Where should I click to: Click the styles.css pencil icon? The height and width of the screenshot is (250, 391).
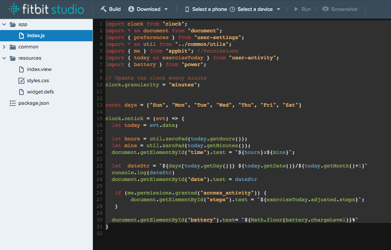pyautogui.click(x=21, y=81)
